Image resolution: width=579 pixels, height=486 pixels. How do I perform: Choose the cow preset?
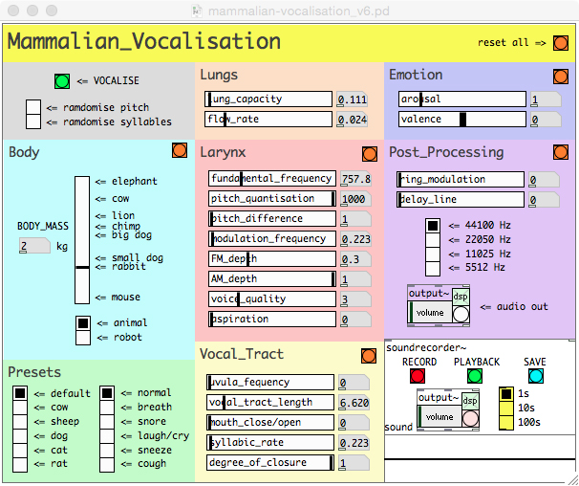point(20,408)
